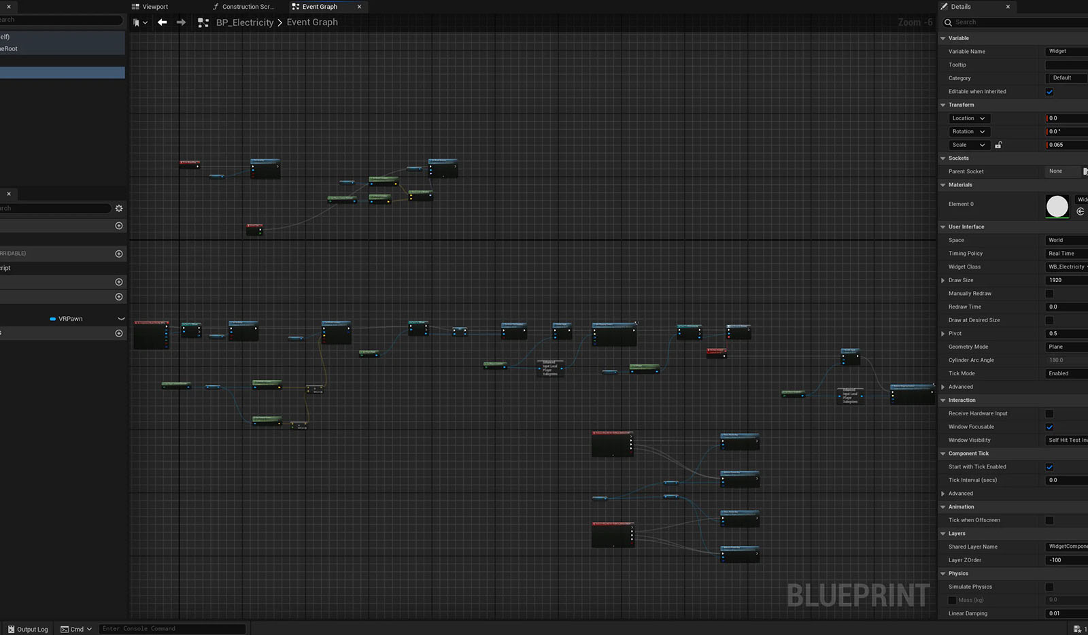Navigate back with the left arrow

tap(162, 22)
